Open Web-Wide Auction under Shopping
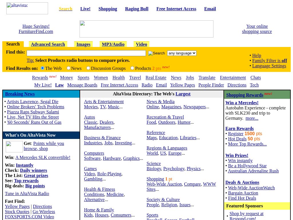 [164, 184]
